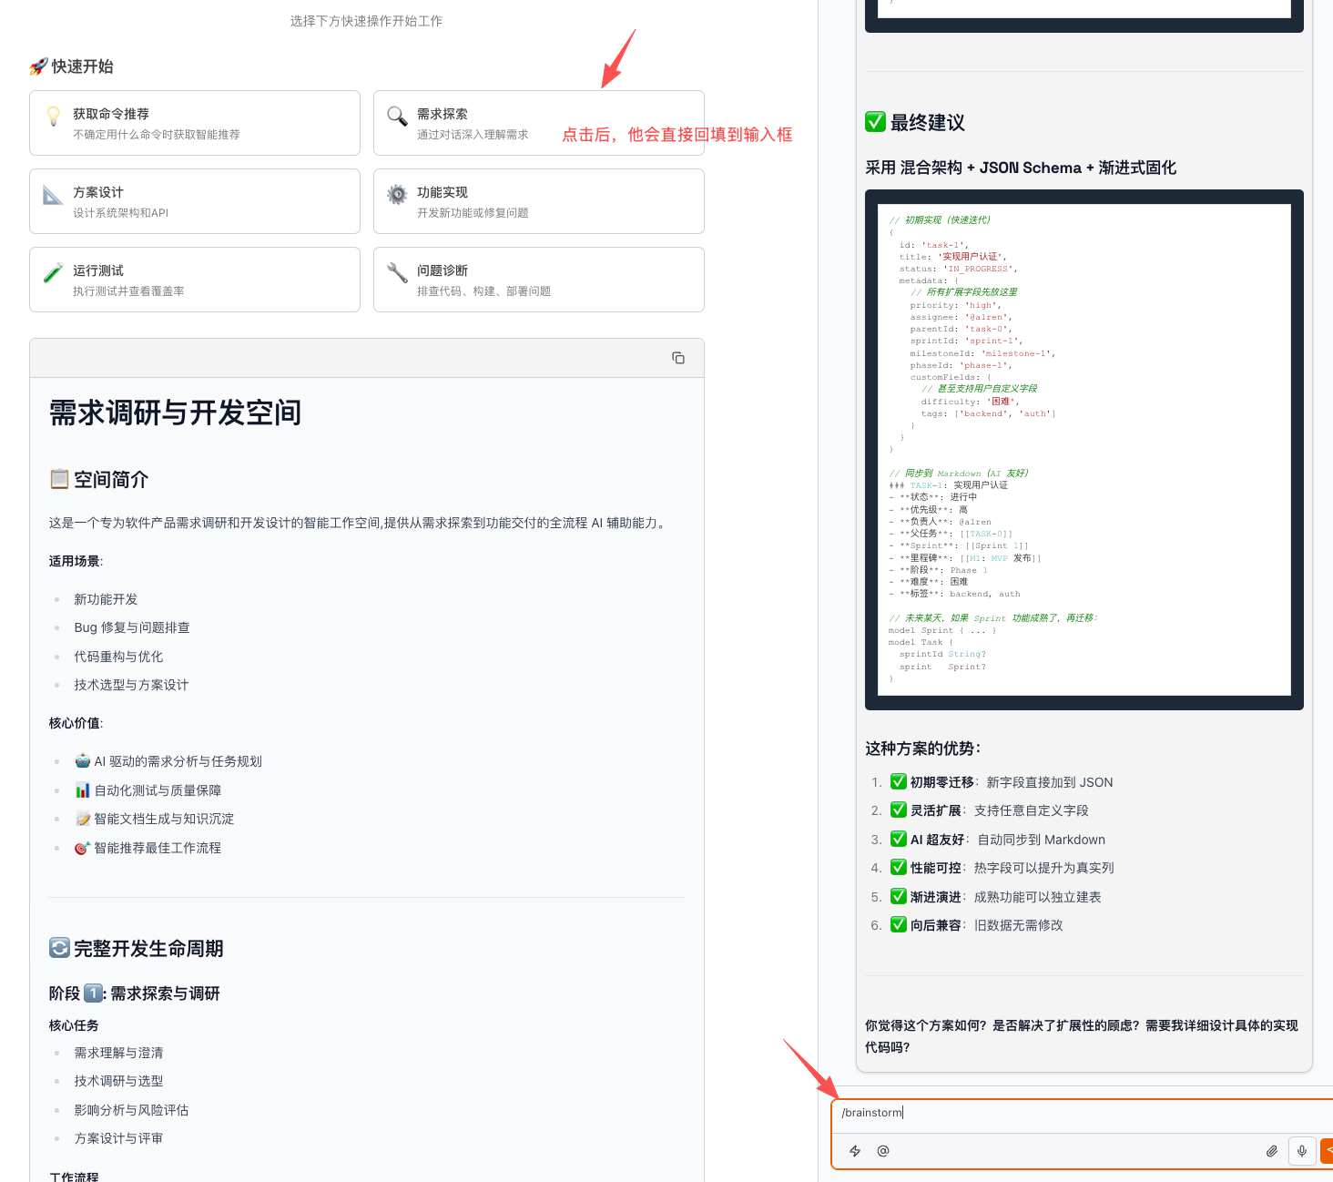This screenshot has height=1182, width=1333.
Task: Click the 获取命令推荐 card title
Action: (x=111, y=114)
